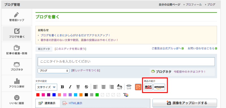This screenshot has height=108, width=226.
Task: Pick the hot pink color swatch
Action: [x=43, y=95]
